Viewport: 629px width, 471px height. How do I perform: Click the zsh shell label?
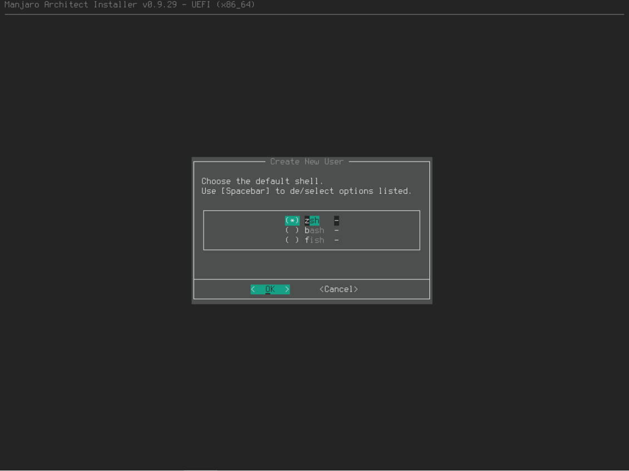click(311, 221)
